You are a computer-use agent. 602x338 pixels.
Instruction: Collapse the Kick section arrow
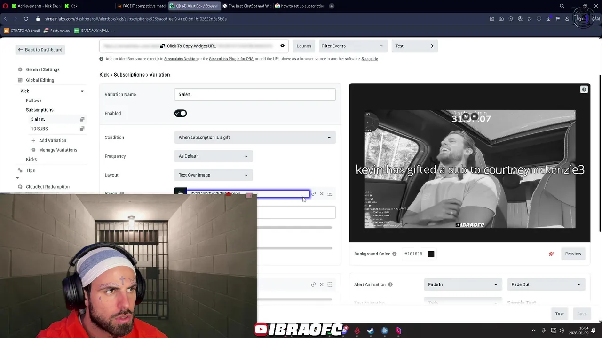pyautogui.click(x=82, y=91)
